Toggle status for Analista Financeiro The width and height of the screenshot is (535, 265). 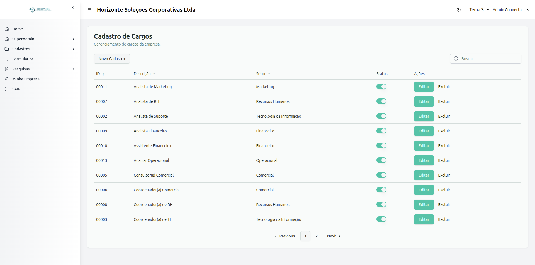pyautogui.click(x=381, y=131)
